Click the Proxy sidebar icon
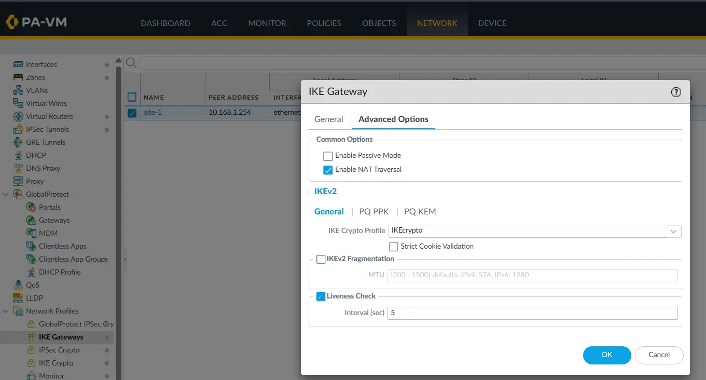This screenshot has height=380, width=706. pos(18,181)
